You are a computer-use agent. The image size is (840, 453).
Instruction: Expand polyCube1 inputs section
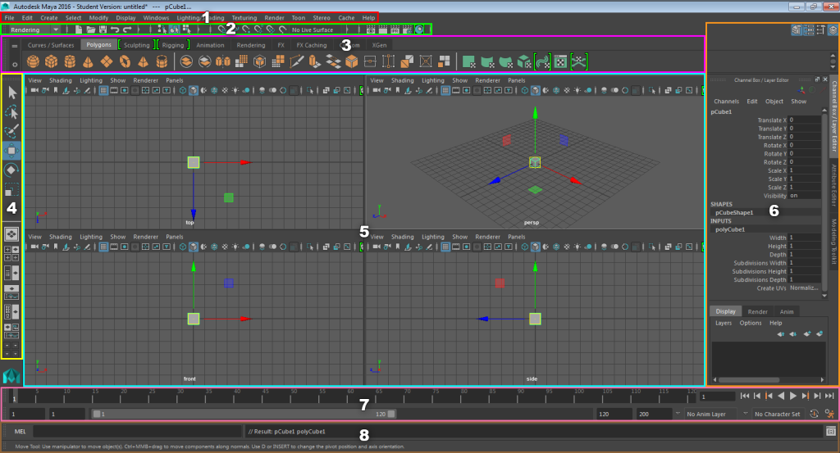tap(730, 229)
